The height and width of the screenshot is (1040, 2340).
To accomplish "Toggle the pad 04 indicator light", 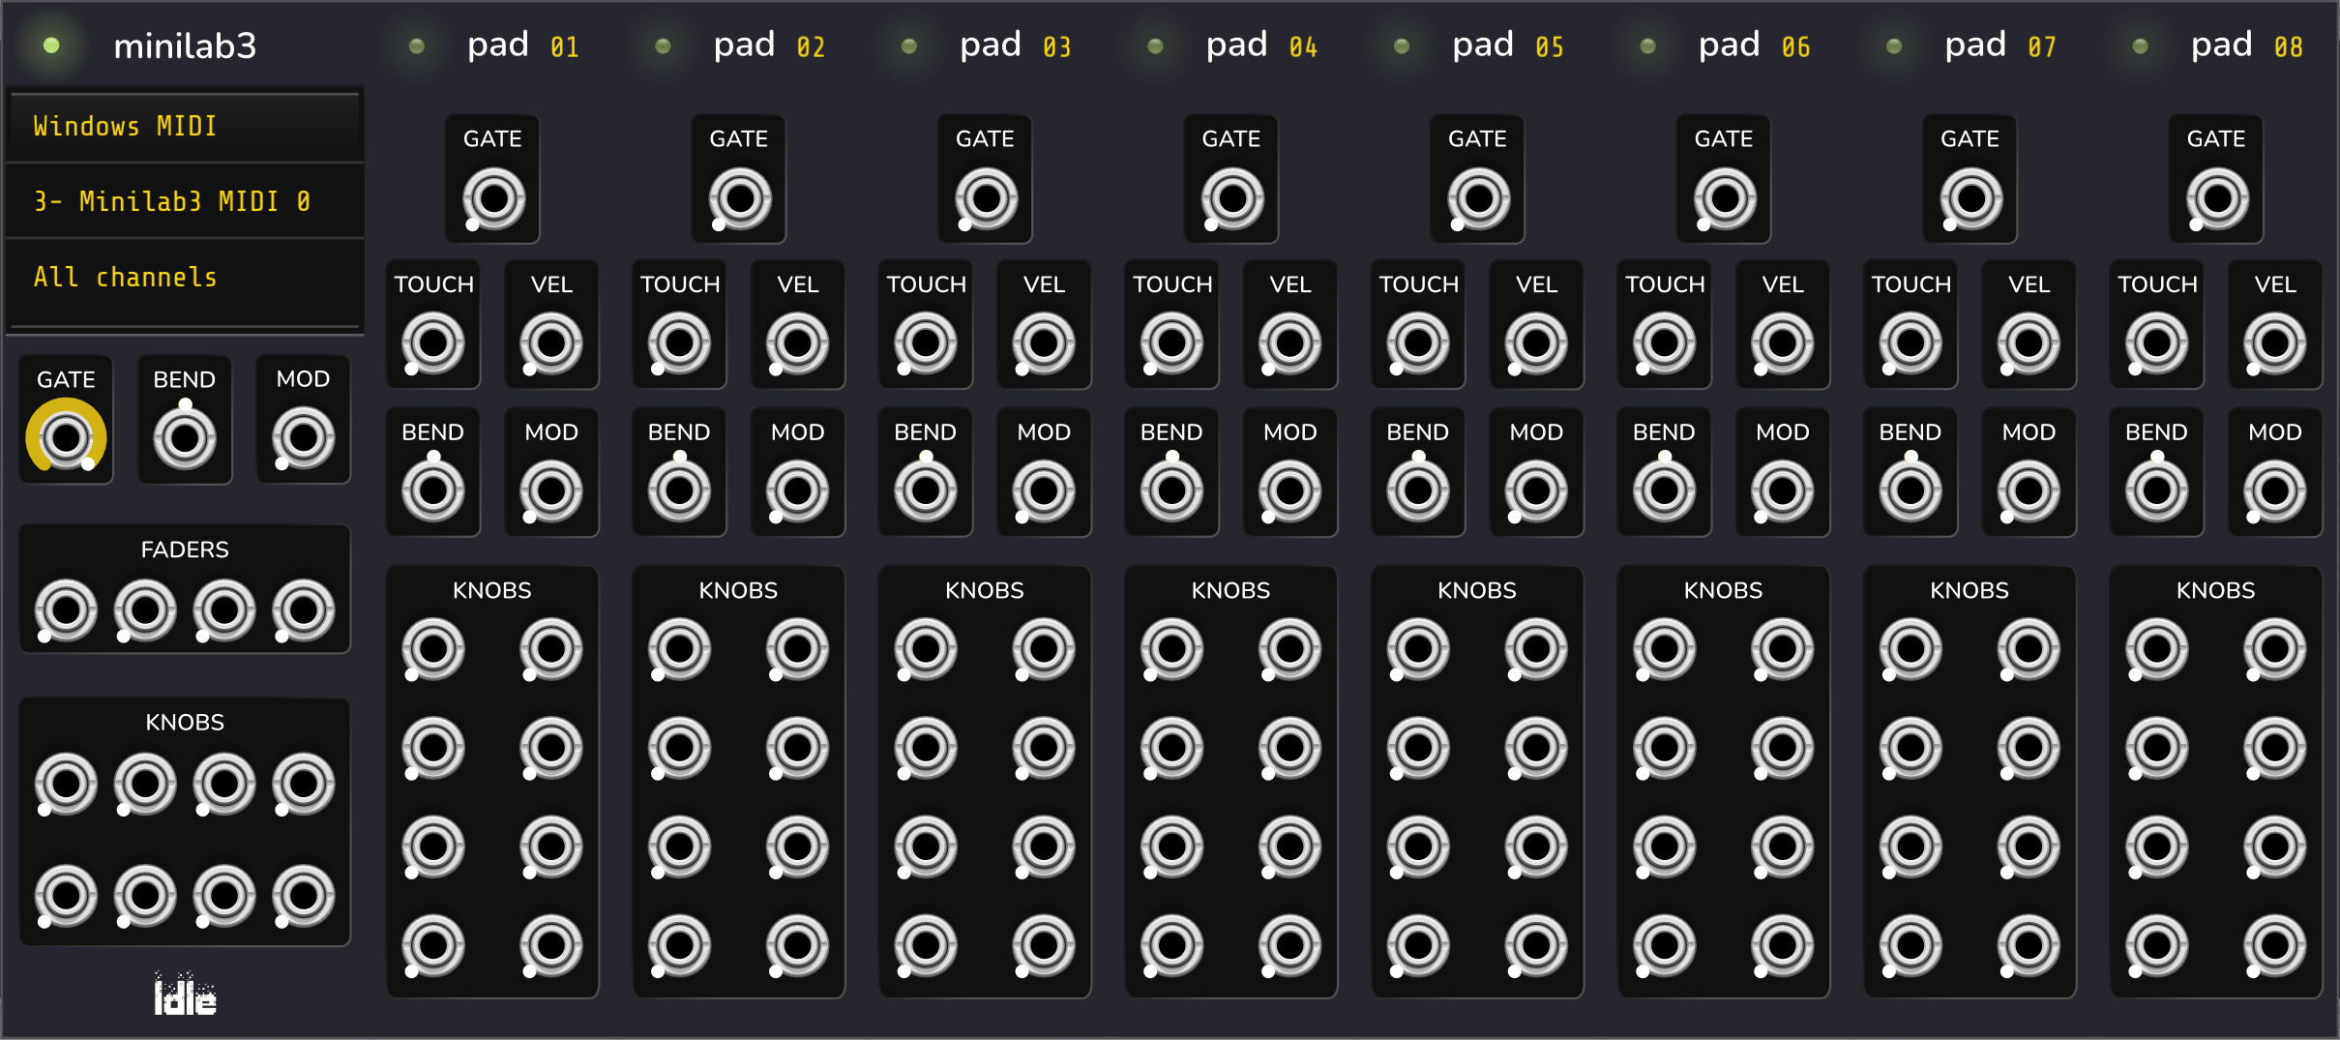I will [1155, 45].
